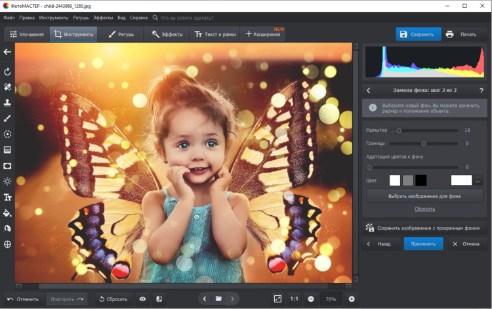Select the text tool in left sidebar
The width and height of the screenshot is (492, 309).
pos(8,197)
